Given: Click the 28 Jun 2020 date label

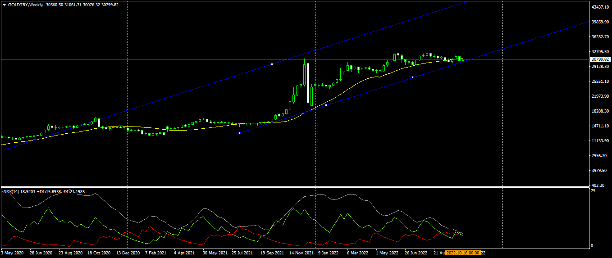Looking at the screenshot, I should pos(41,253).
